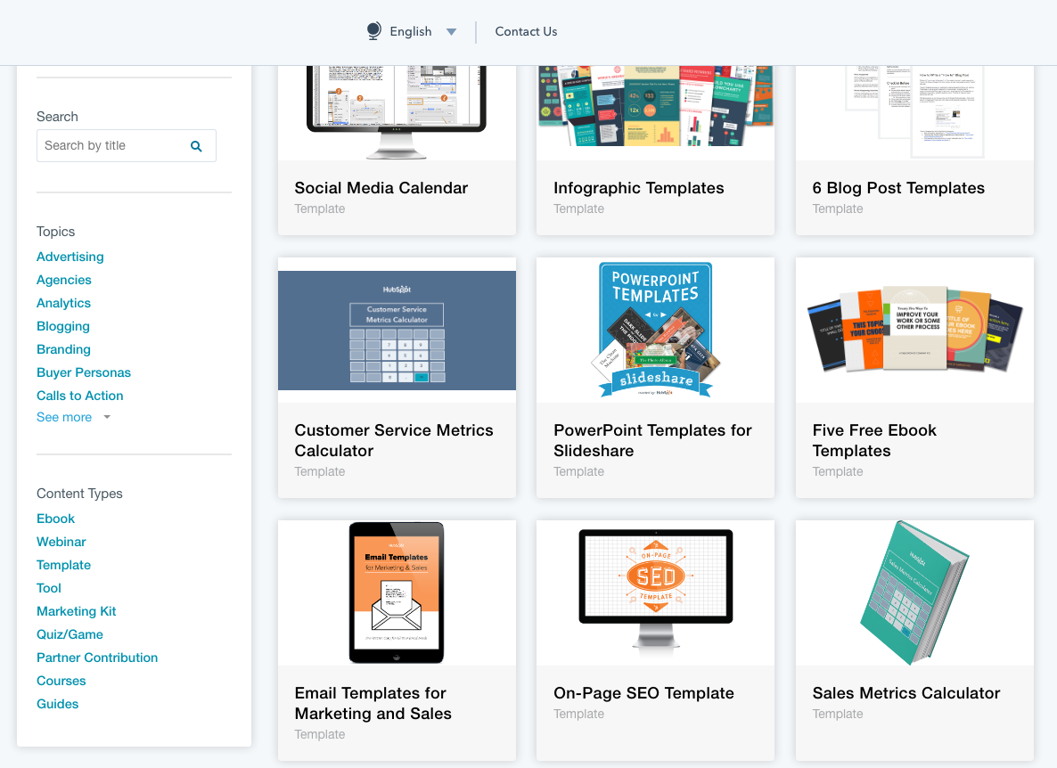Open the Email Templates tablet thumbnail

397,592
